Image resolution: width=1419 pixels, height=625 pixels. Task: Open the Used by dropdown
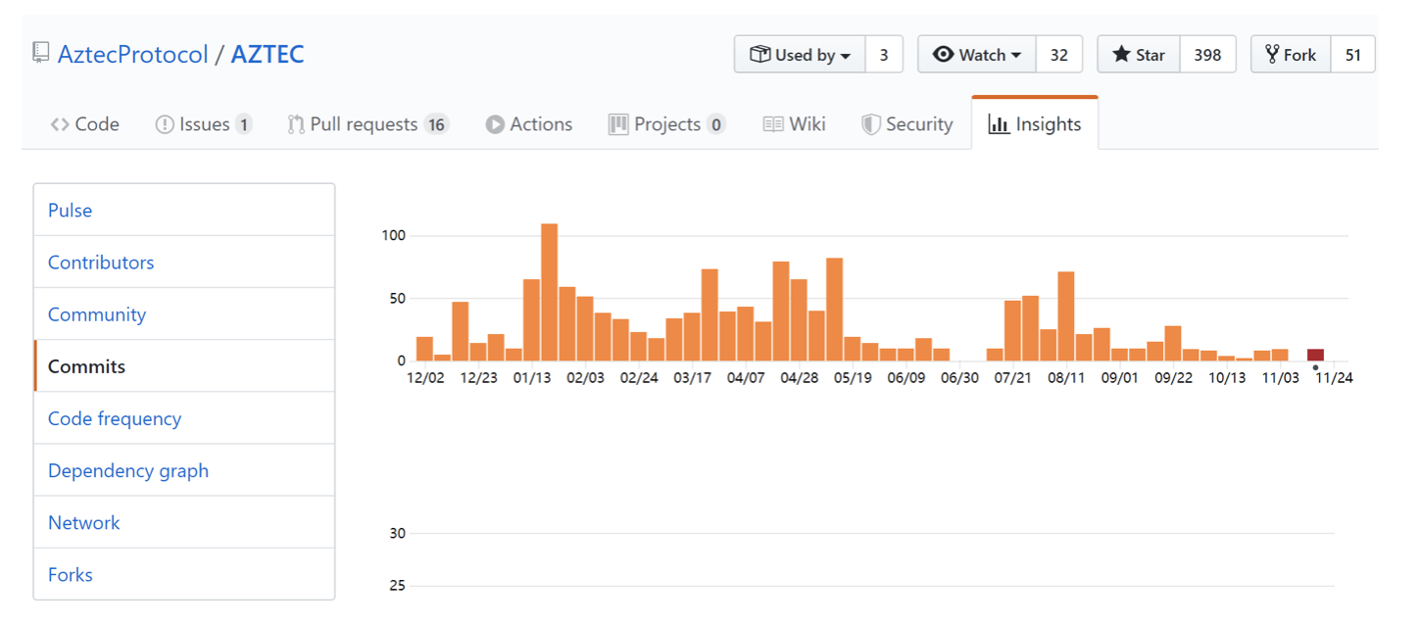point(800,55)
